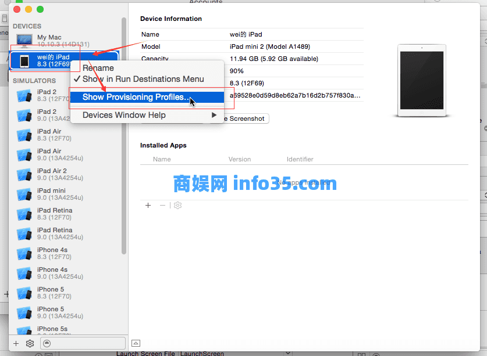Select iPad Retina 8.3 simulator icon
The width and height of the screenshot is (487, 356).
point(24,214)
